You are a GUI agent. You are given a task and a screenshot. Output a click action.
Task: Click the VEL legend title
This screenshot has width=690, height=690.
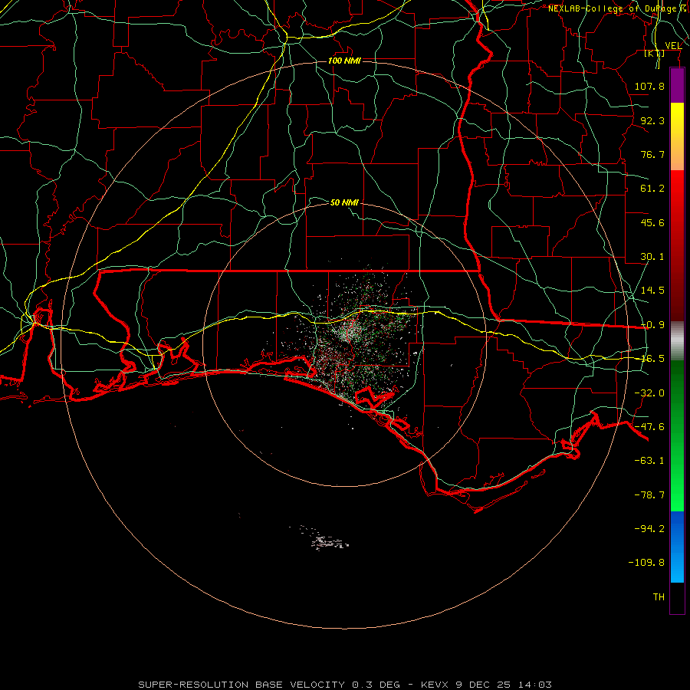point(673,45)
